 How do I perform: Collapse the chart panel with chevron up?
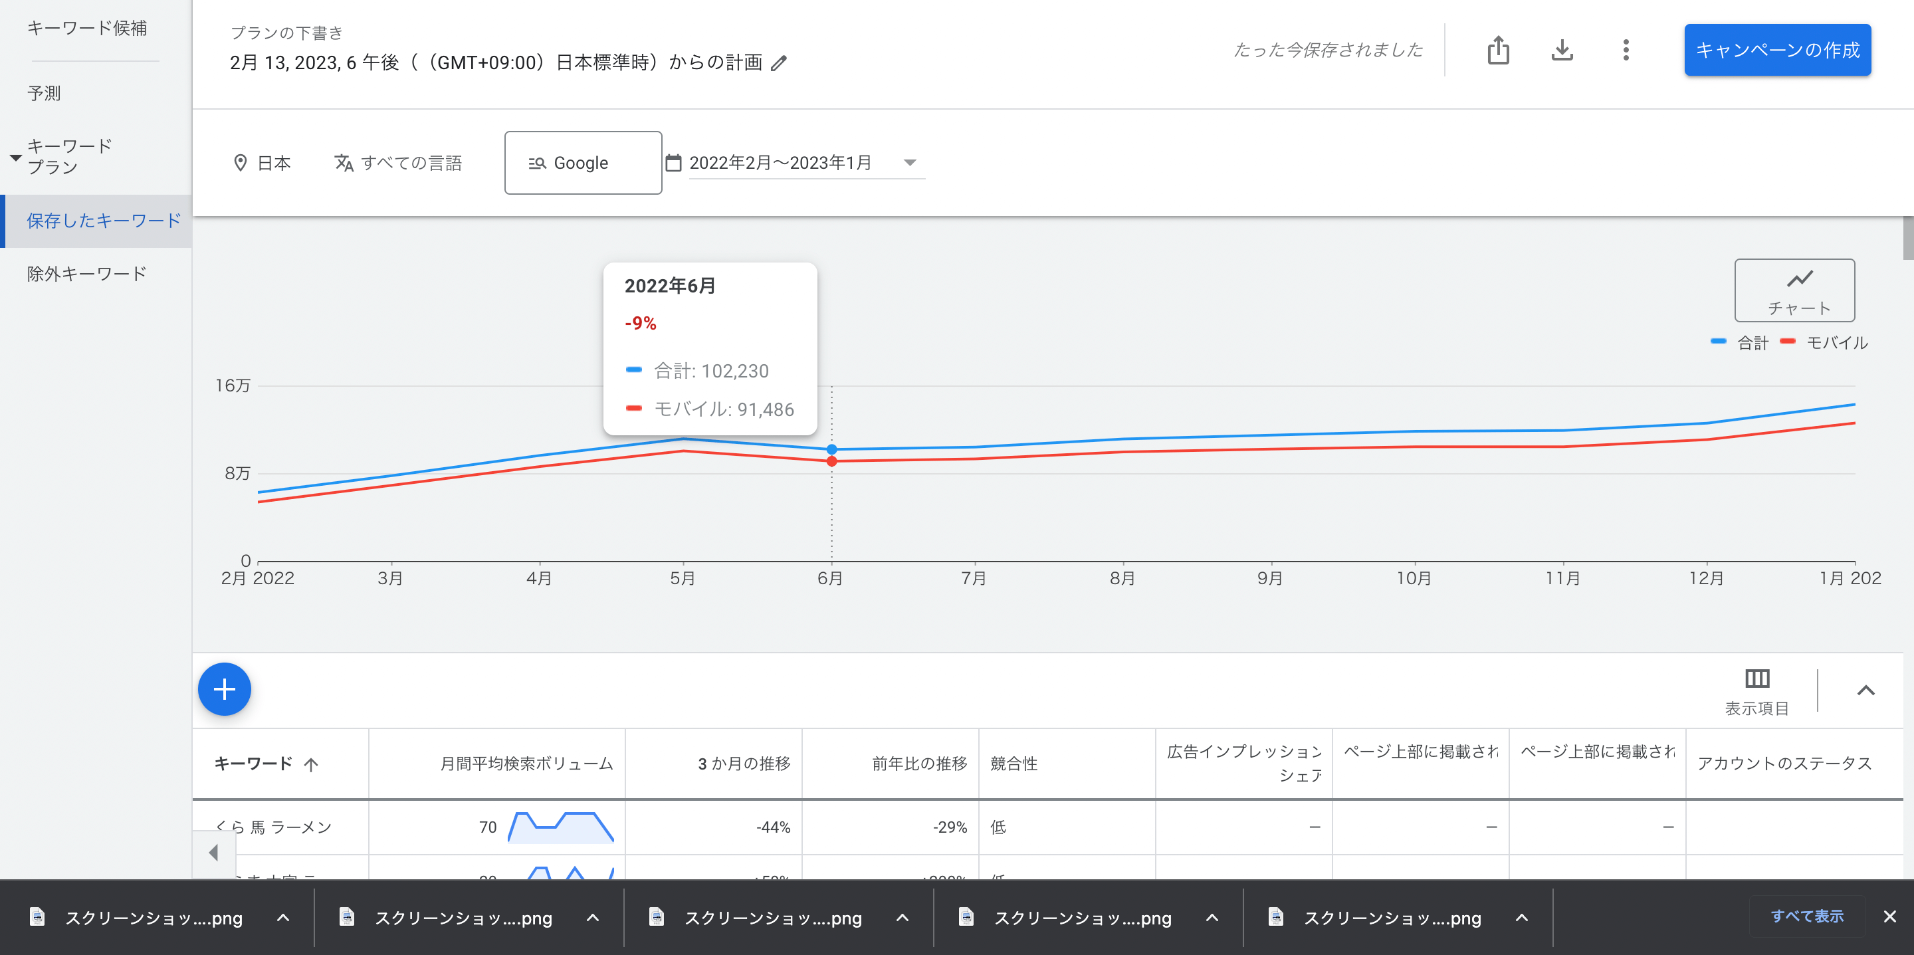(1865, 690)
